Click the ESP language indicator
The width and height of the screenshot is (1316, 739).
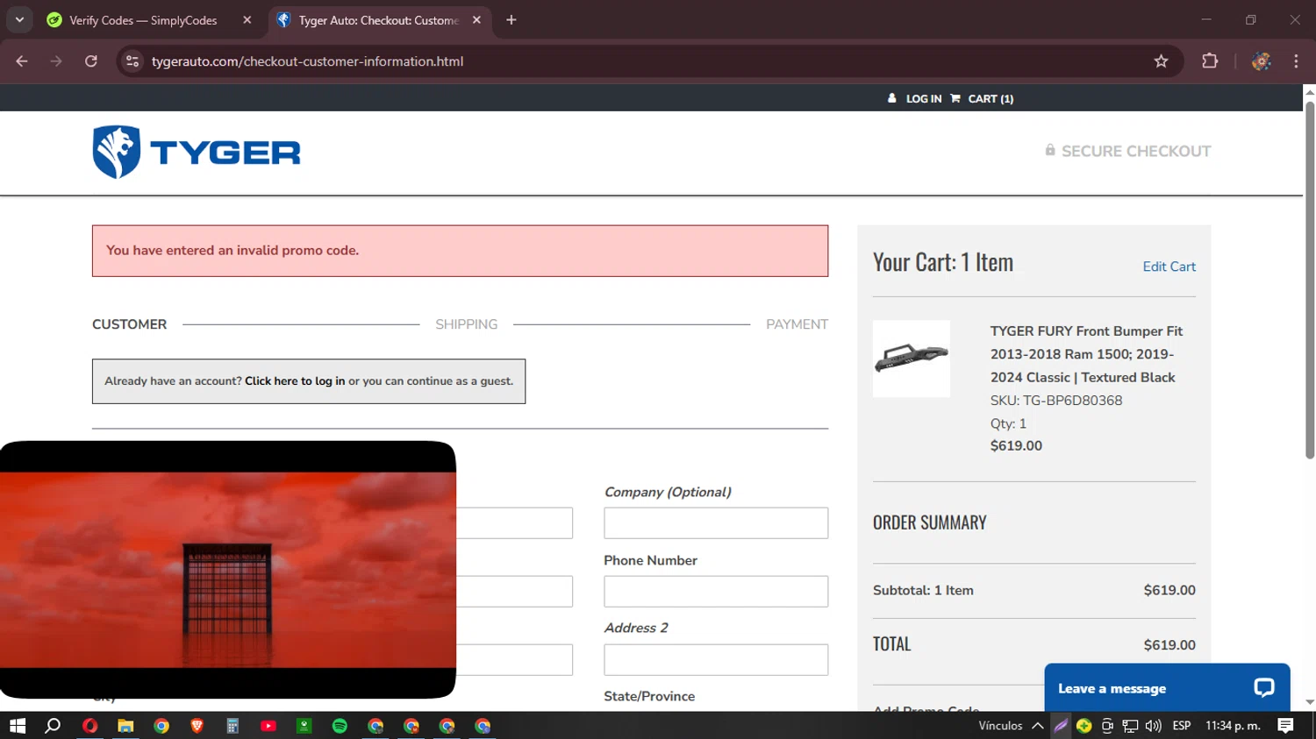point(1182,726)
